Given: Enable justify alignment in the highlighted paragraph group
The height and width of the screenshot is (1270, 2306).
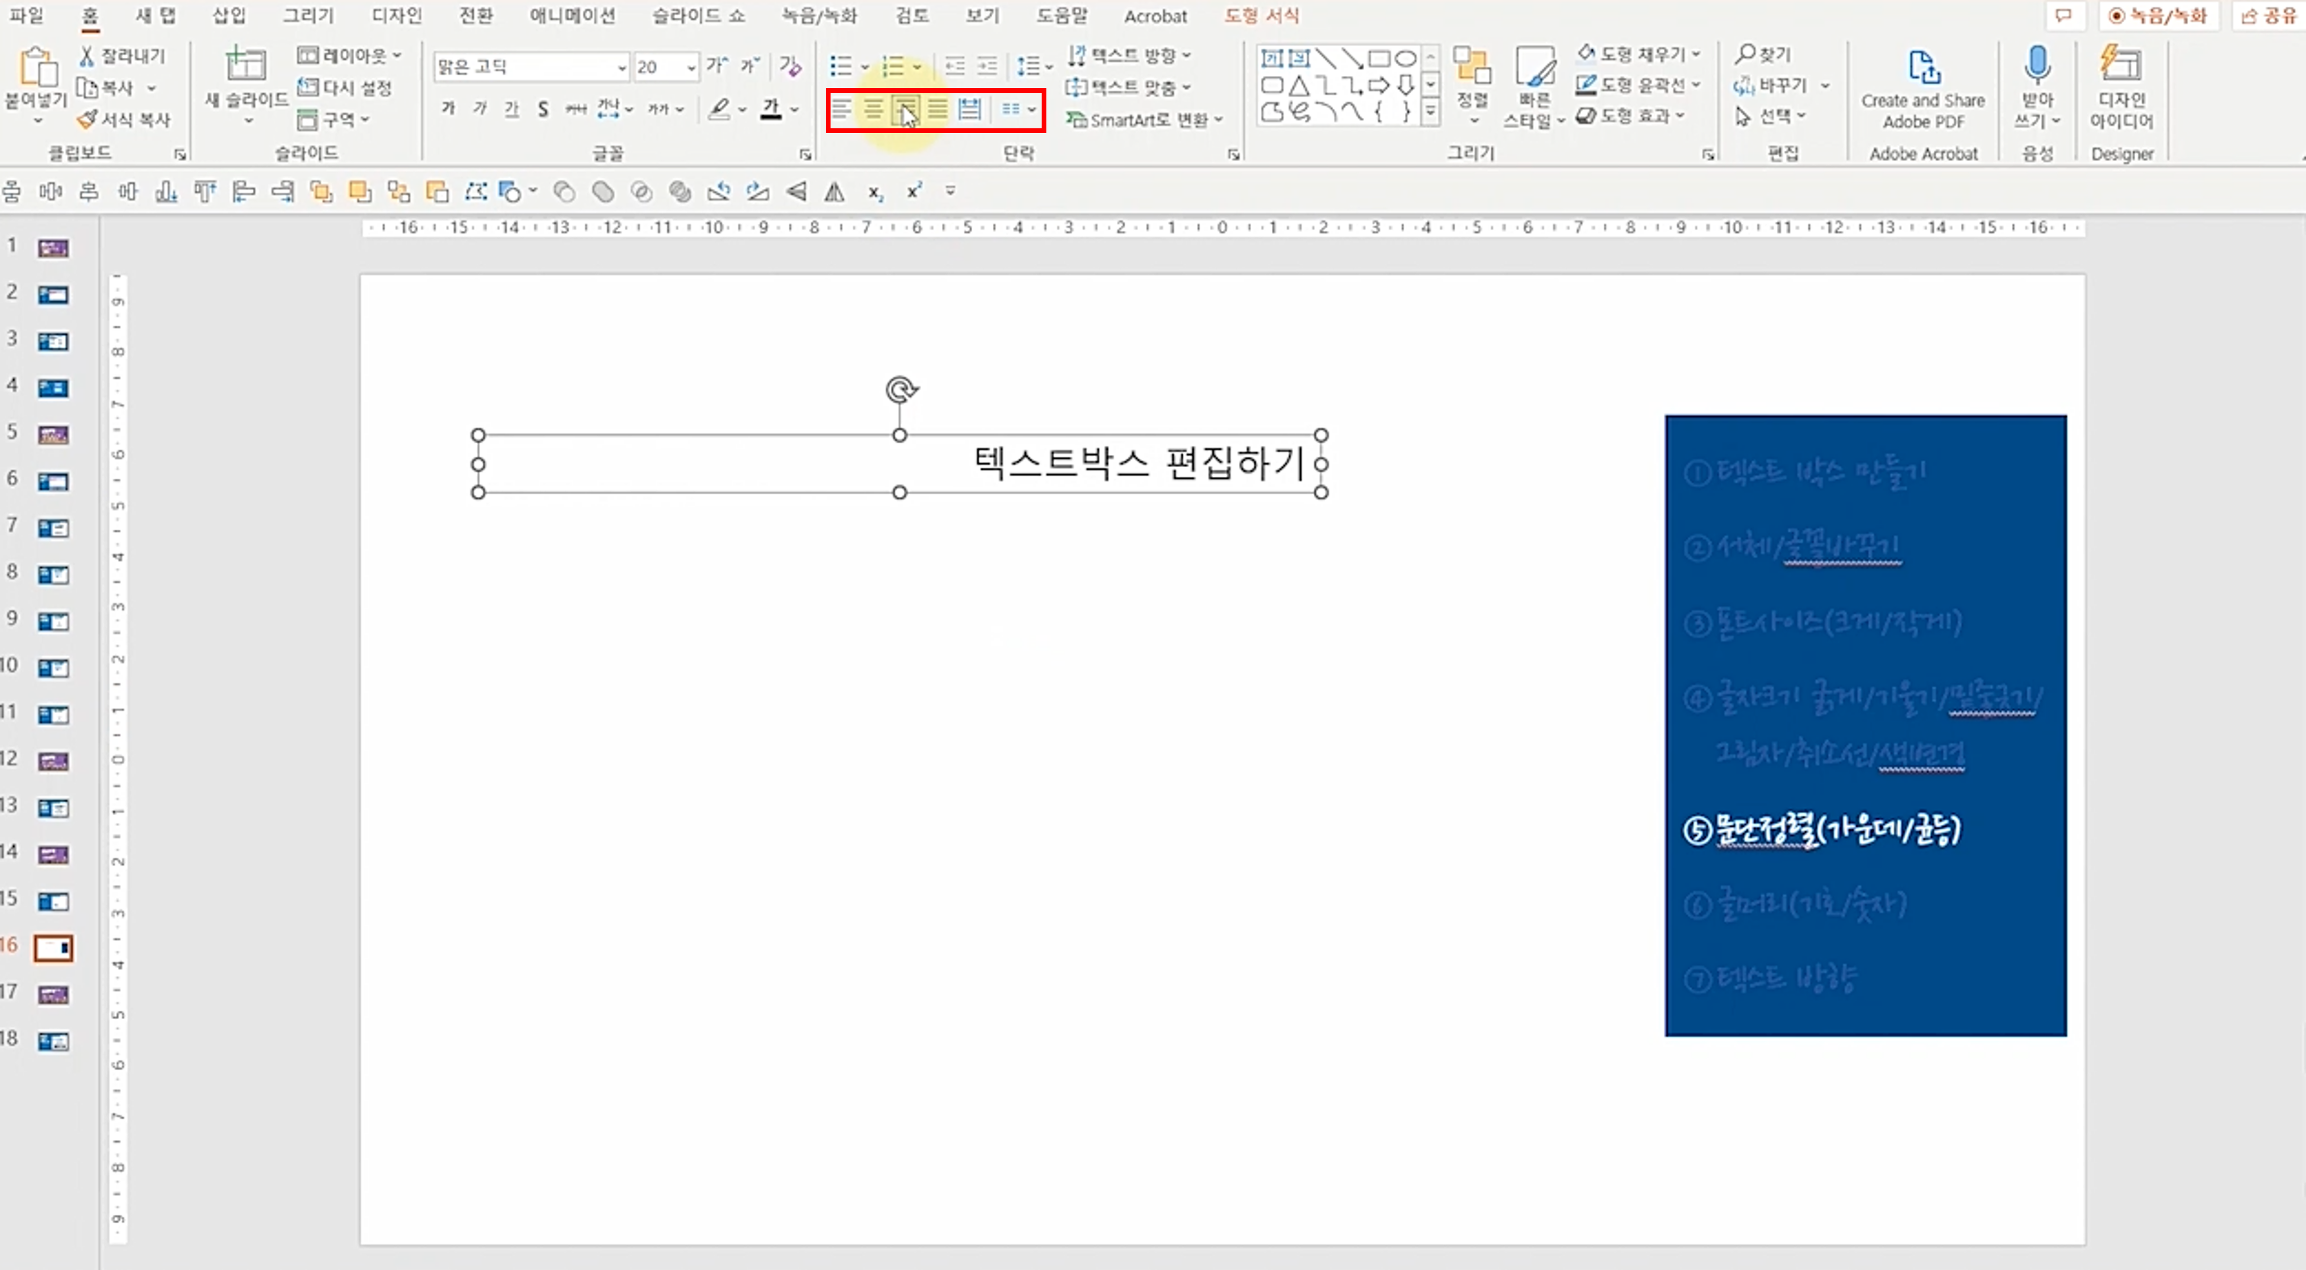Looking at the screenshot, I should (x=937, y=108).
